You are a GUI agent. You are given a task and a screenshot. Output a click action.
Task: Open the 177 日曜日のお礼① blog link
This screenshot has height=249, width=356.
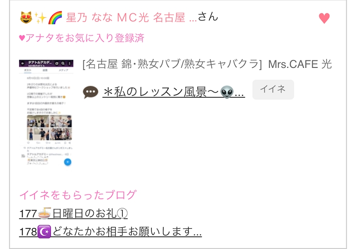click(x=73, y=213)
